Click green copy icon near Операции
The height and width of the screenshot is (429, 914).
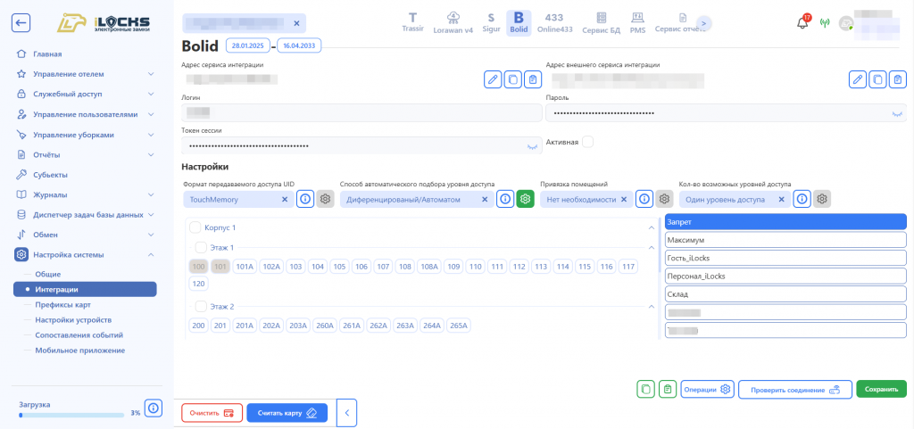point(645,390)
